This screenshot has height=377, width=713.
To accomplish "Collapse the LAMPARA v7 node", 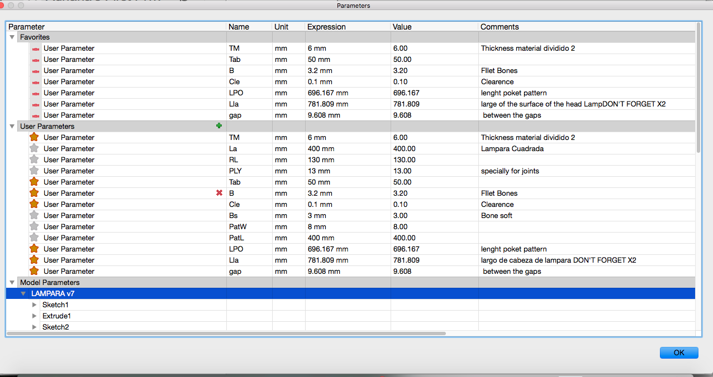I will coord(23,294).
